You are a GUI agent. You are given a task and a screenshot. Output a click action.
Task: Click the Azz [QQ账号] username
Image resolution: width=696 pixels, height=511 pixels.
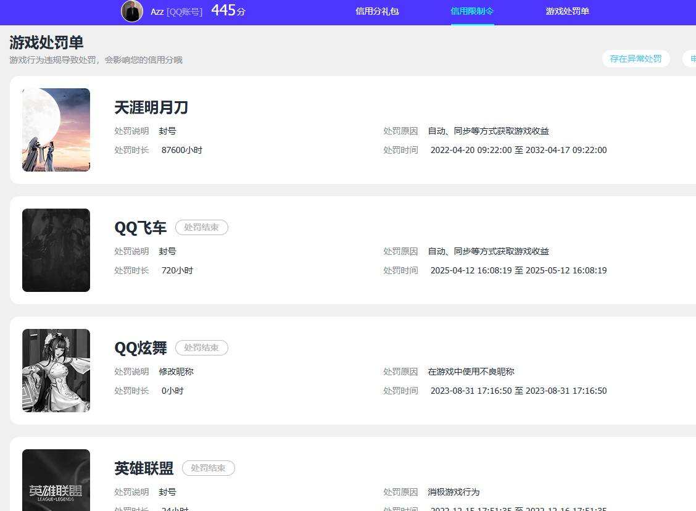click(176, 12)
